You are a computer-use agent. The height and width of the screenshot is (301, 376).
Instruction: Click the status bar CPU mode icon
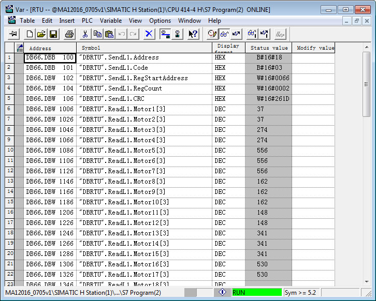(223, 292)
